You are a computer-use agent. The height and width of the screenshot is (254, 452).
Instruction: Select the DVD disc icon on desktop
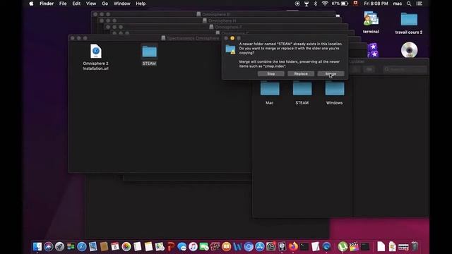coord(409,50)
